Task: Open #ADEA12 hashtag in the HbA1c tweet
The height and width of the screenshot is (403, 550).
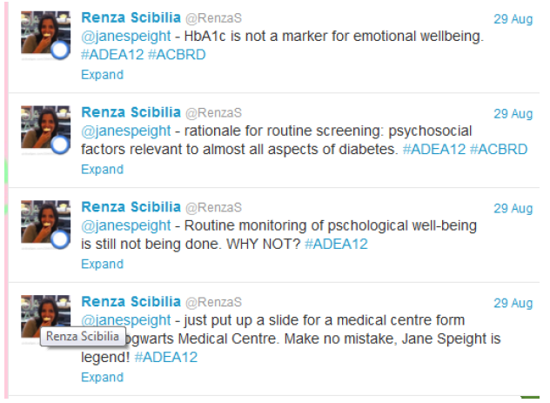Action: [112, 55]
